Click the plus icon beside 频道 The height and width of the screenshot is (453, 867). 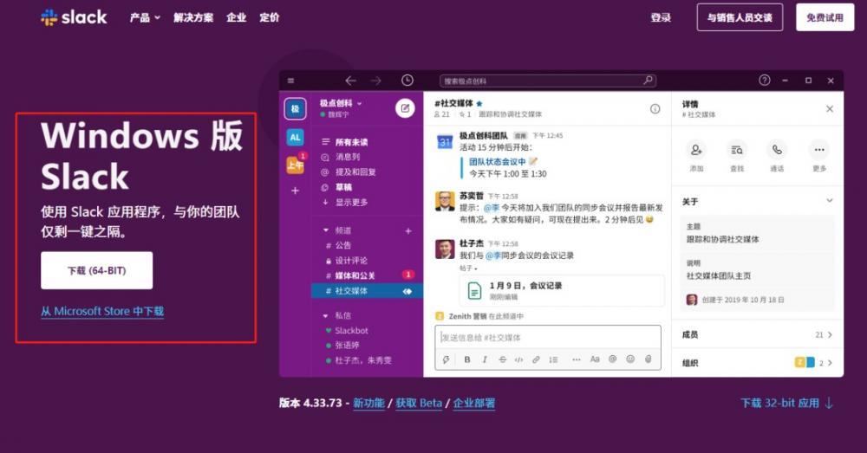point(408,231)
